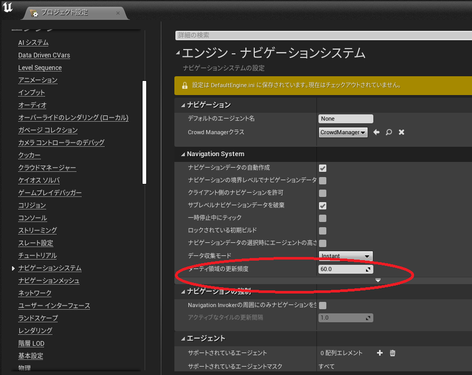472x375 pixels.
Task: Clear the Crowd Manager class with X icon
Action: coord(402,133)
